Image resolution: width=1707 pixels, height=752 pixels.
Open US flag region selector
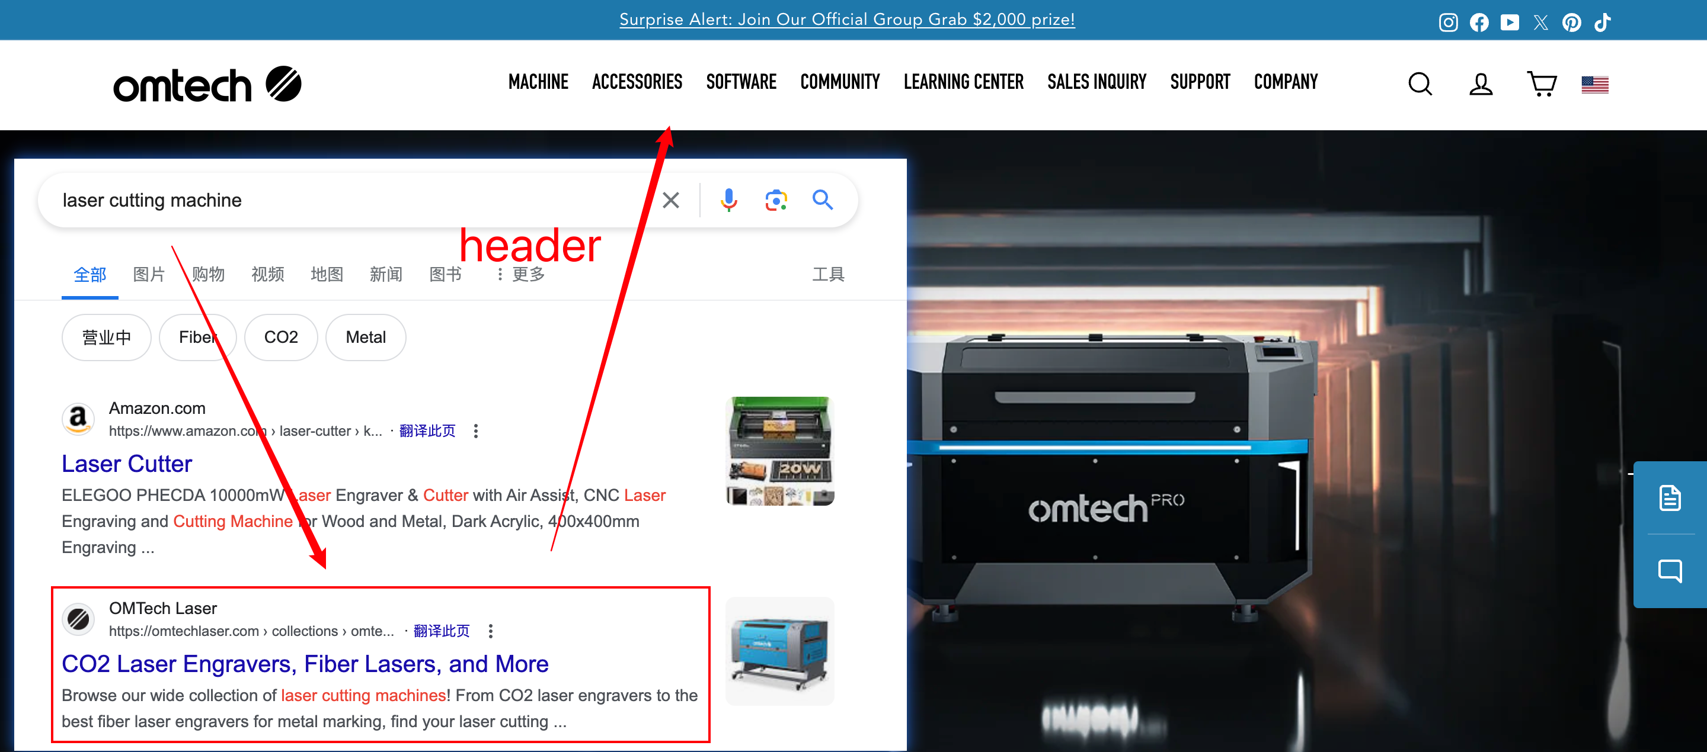click(1594, 85)
